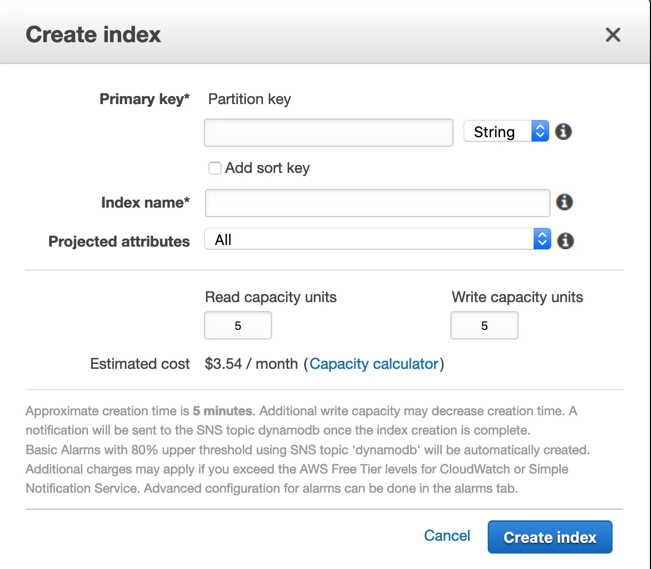Open the String data type dropdown

pyautogui.click(x=506, y=131)
